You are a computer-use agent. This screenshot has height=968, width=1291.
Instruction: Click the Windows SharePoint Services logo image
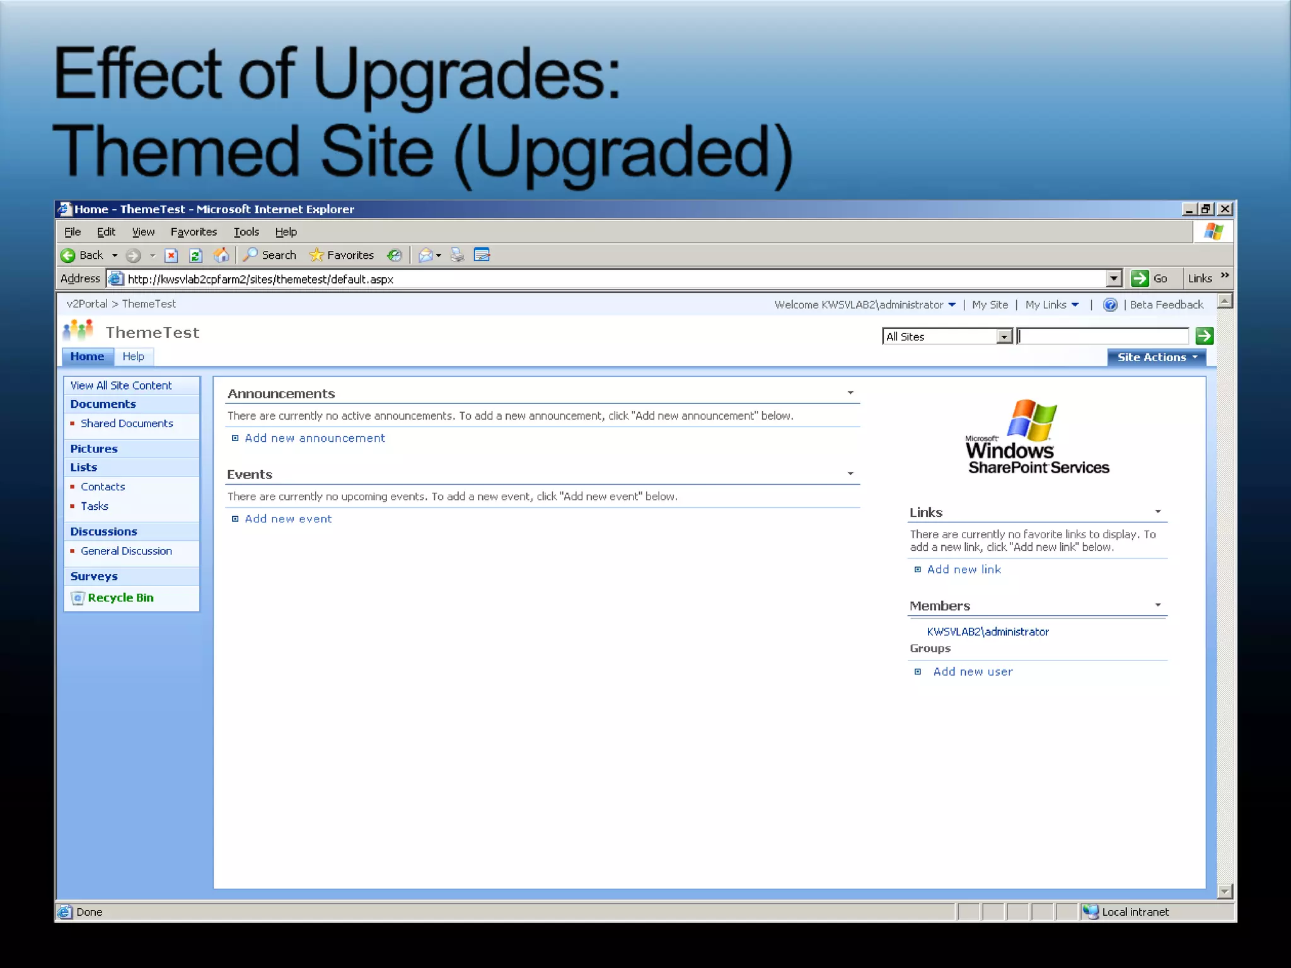tap(1038, 437)
